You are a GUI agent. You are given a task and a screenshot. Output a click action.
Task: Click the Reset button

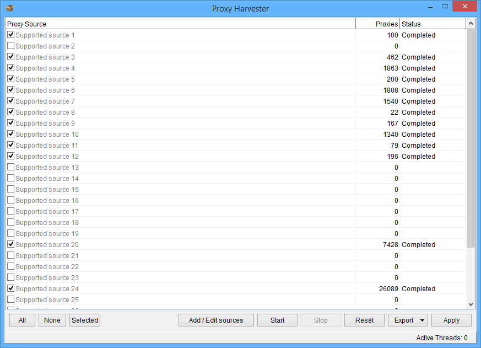click(364, 320)
